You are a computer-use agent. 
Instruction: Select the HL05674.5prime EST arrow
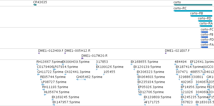[x=45, y=95]
